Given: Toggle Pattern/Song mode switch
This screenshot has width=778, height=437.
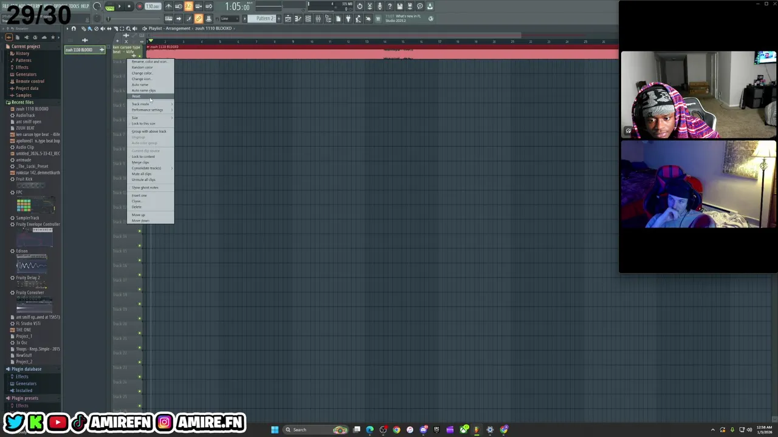Looking at the screenshot, I should pyautogui.click(x=109, y=7).
